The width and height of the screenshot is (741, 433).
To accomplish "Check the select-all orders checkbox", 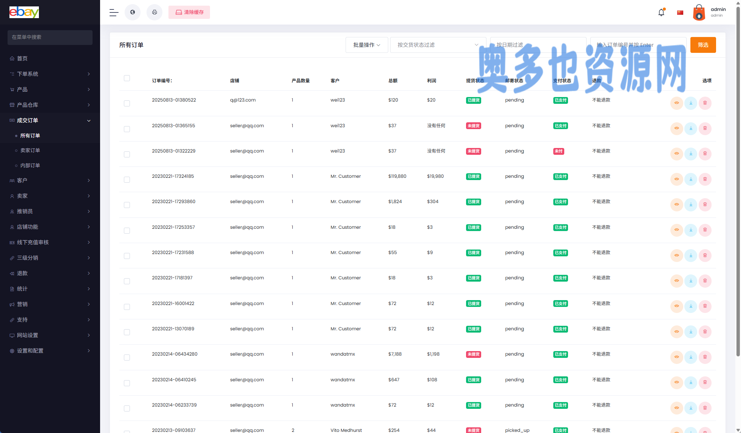I will tap(127, 78).
